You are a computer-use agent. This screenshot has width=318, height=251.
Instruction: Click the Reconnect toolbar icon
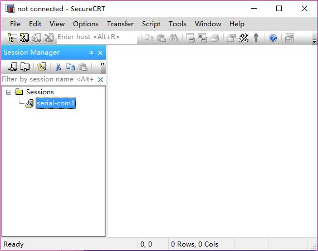[37, 38]
